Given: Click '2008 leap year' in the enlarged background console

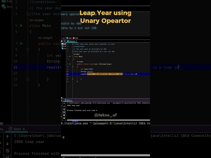Looking at the screenshot, I should click(x=29, y=142).
